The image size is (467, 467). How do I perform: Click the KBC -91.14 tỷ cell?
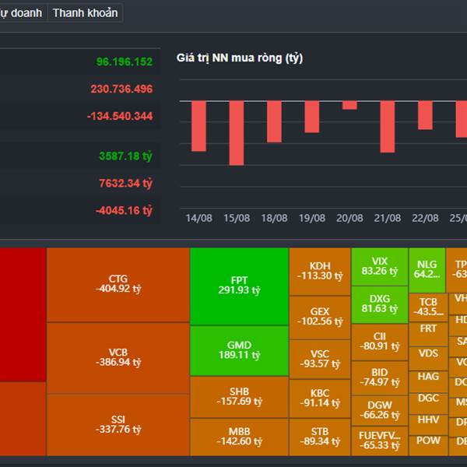(x=320, y=399)
